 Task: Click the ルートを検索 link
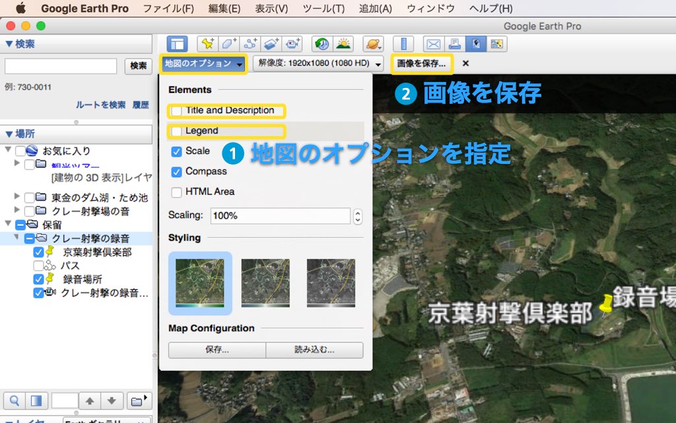100,105
